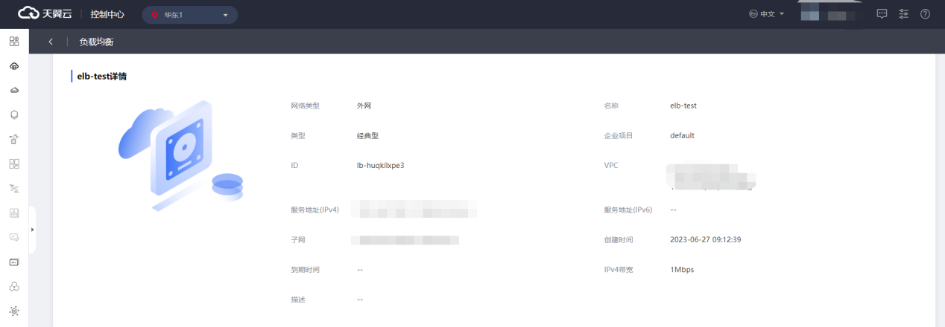The height and width of the screenshot is (327, 945).
Task: Click the elb-test详情 heading
Action: tap(101, 76)
